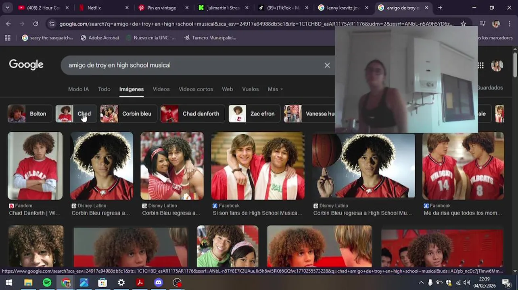Filter images by the Zac efron chip

253,114
